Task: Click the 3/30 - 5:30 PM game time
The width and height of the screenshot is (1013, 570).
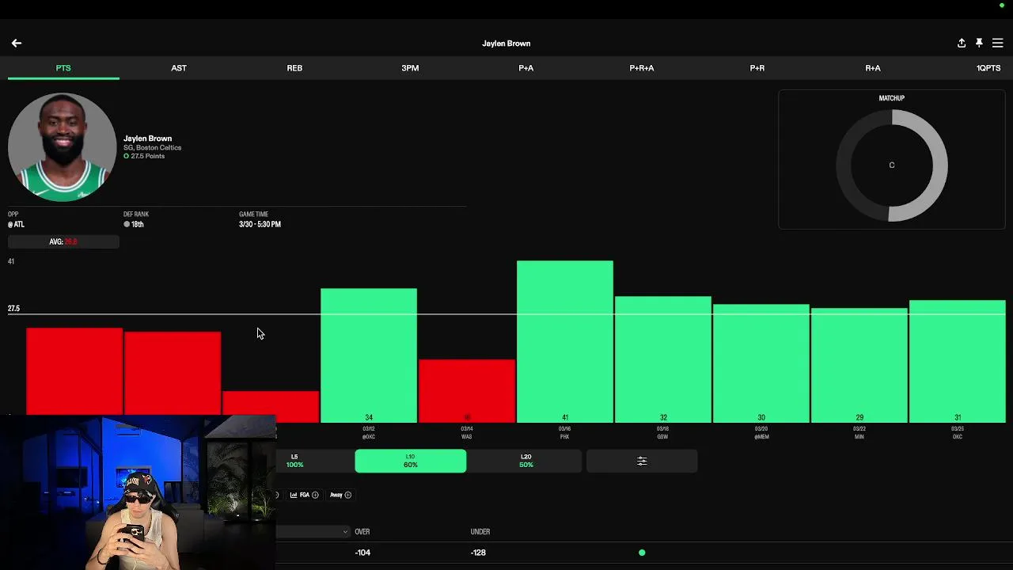Action: [260, 225]
